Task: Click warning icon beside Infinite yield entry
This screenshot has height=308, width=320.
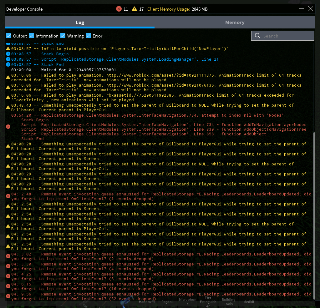Action: click(x=8, y=49)
